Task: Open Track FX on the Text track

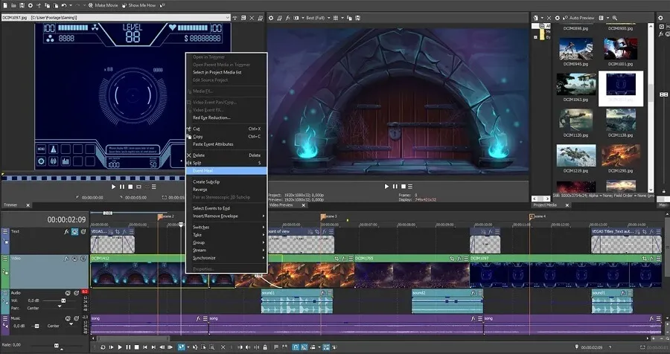Action: tap(66, 231)
